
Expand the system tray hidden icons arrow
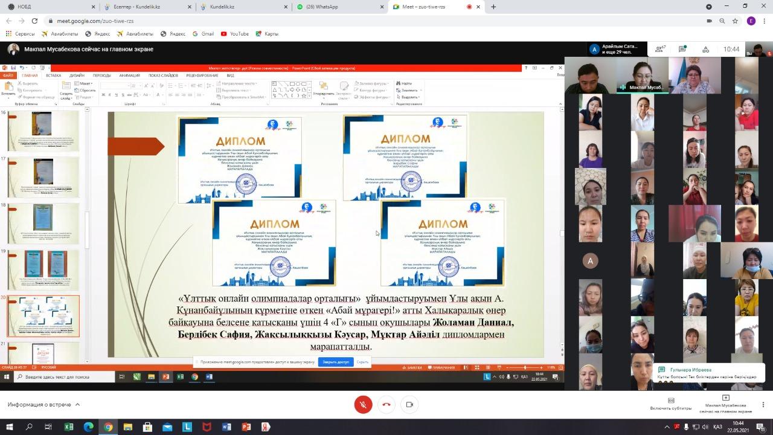(667, 427)
